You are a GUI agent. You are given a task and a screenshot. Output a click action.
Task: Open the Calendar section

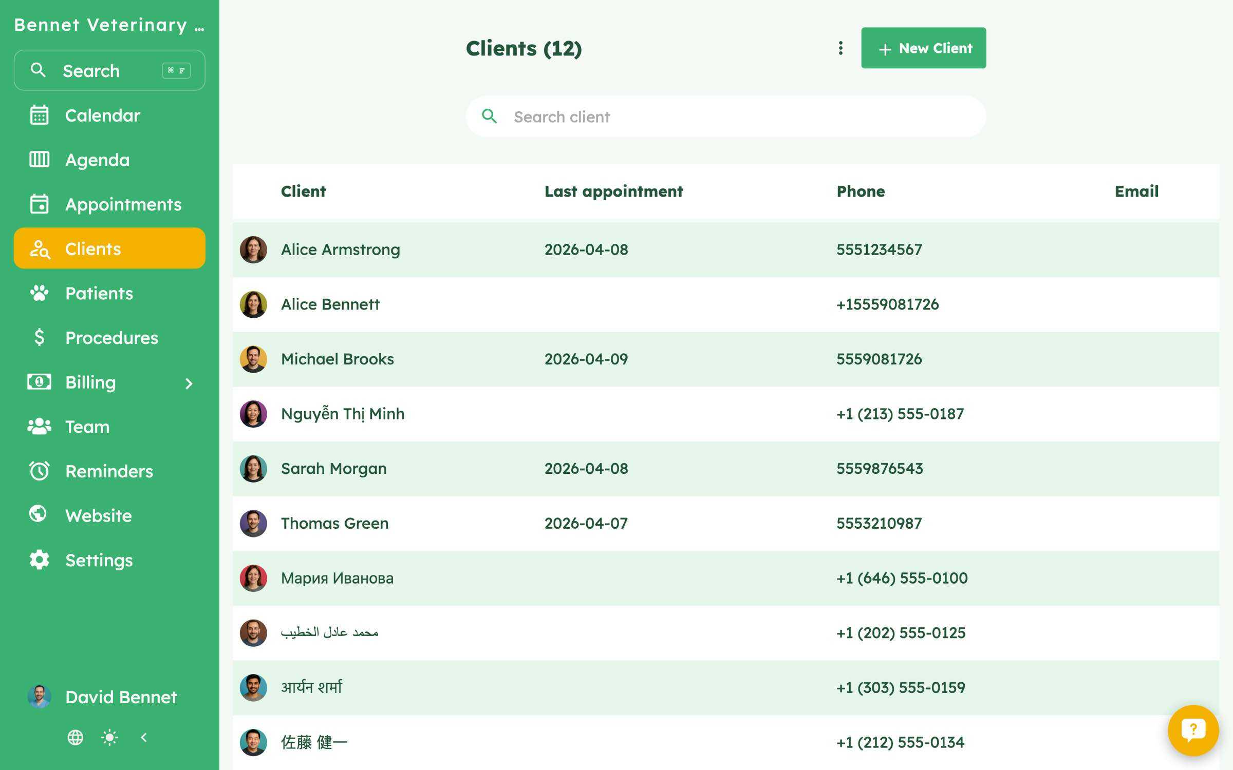click(109, 115)
